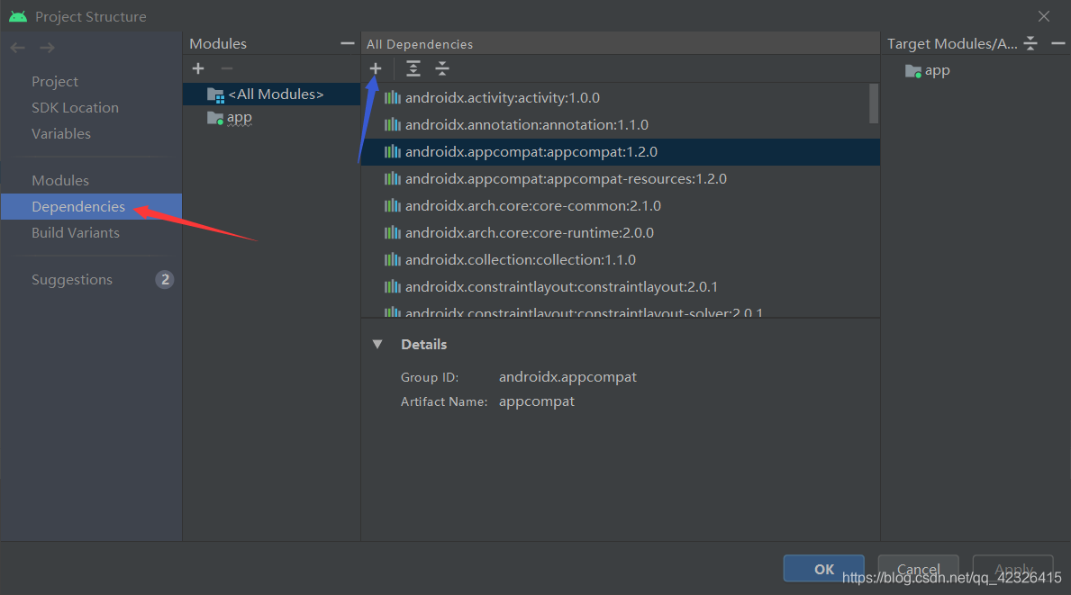Click the collapse all dependencies icon
Image resolution: width=1071 pixels, height=595 pixels.
442,68
